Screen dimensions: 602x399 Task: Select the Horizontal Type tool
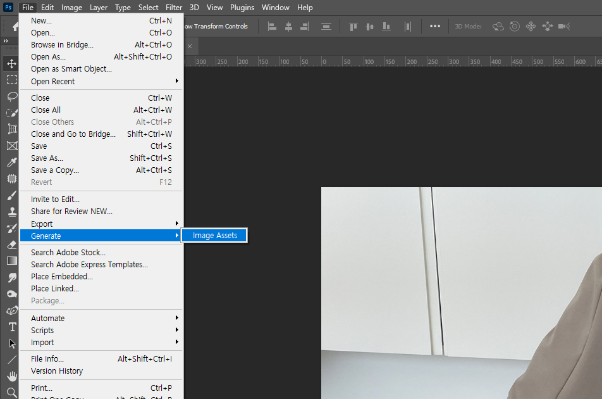coord(11,327)
